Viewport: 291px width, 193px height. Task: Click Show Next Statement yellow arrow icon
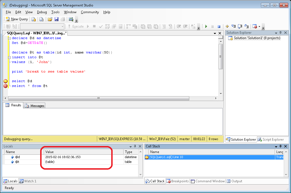pyautogui.click(x=227, y=26)
